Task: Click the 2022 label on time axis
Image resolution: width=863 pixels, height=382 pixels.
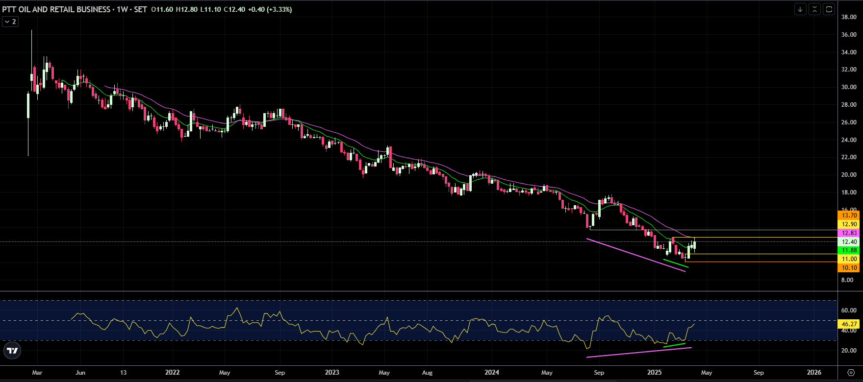Action: coord(173,372)
